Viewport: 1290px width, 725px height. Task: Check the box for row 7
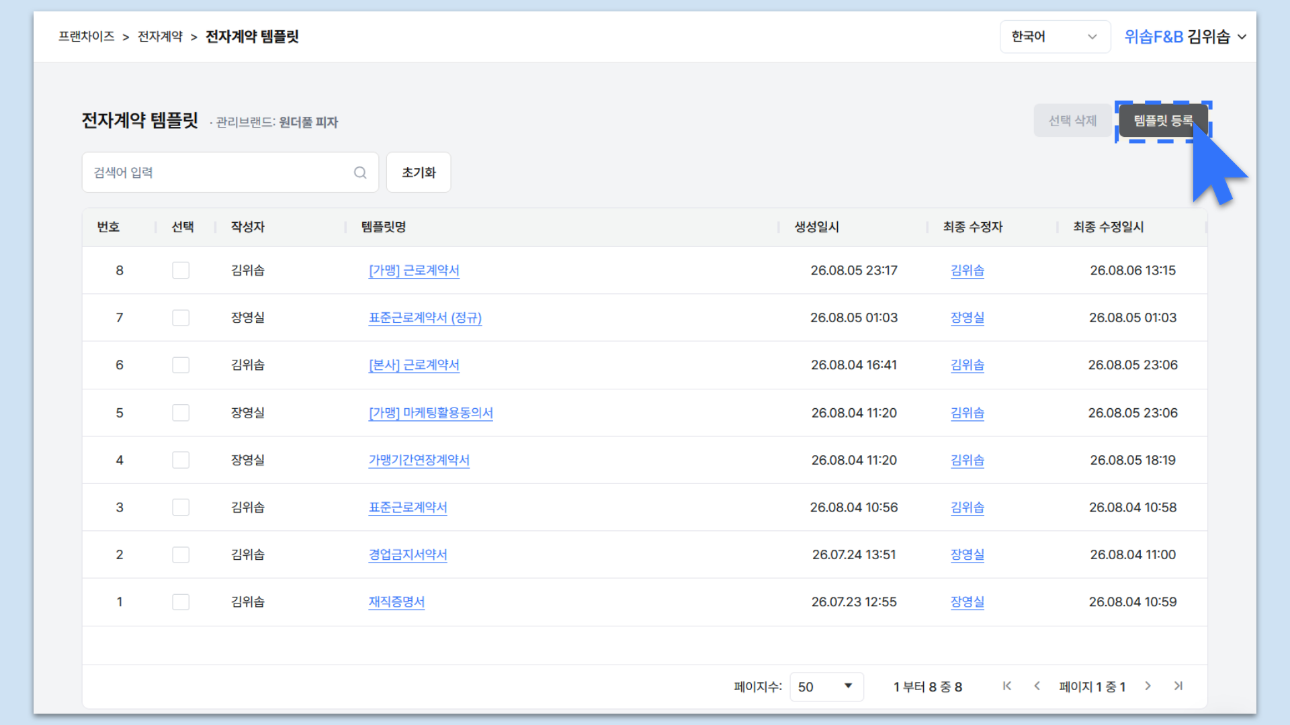181,318
